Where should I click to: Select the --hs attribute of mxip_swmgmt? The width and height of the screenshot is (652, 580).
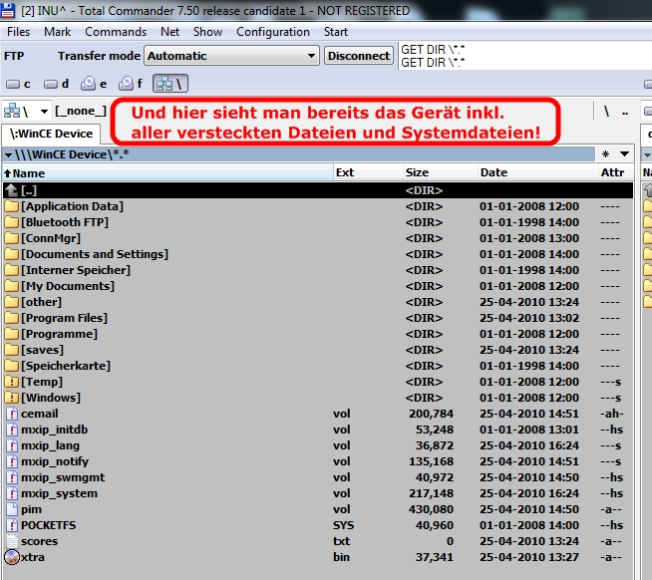612,477
